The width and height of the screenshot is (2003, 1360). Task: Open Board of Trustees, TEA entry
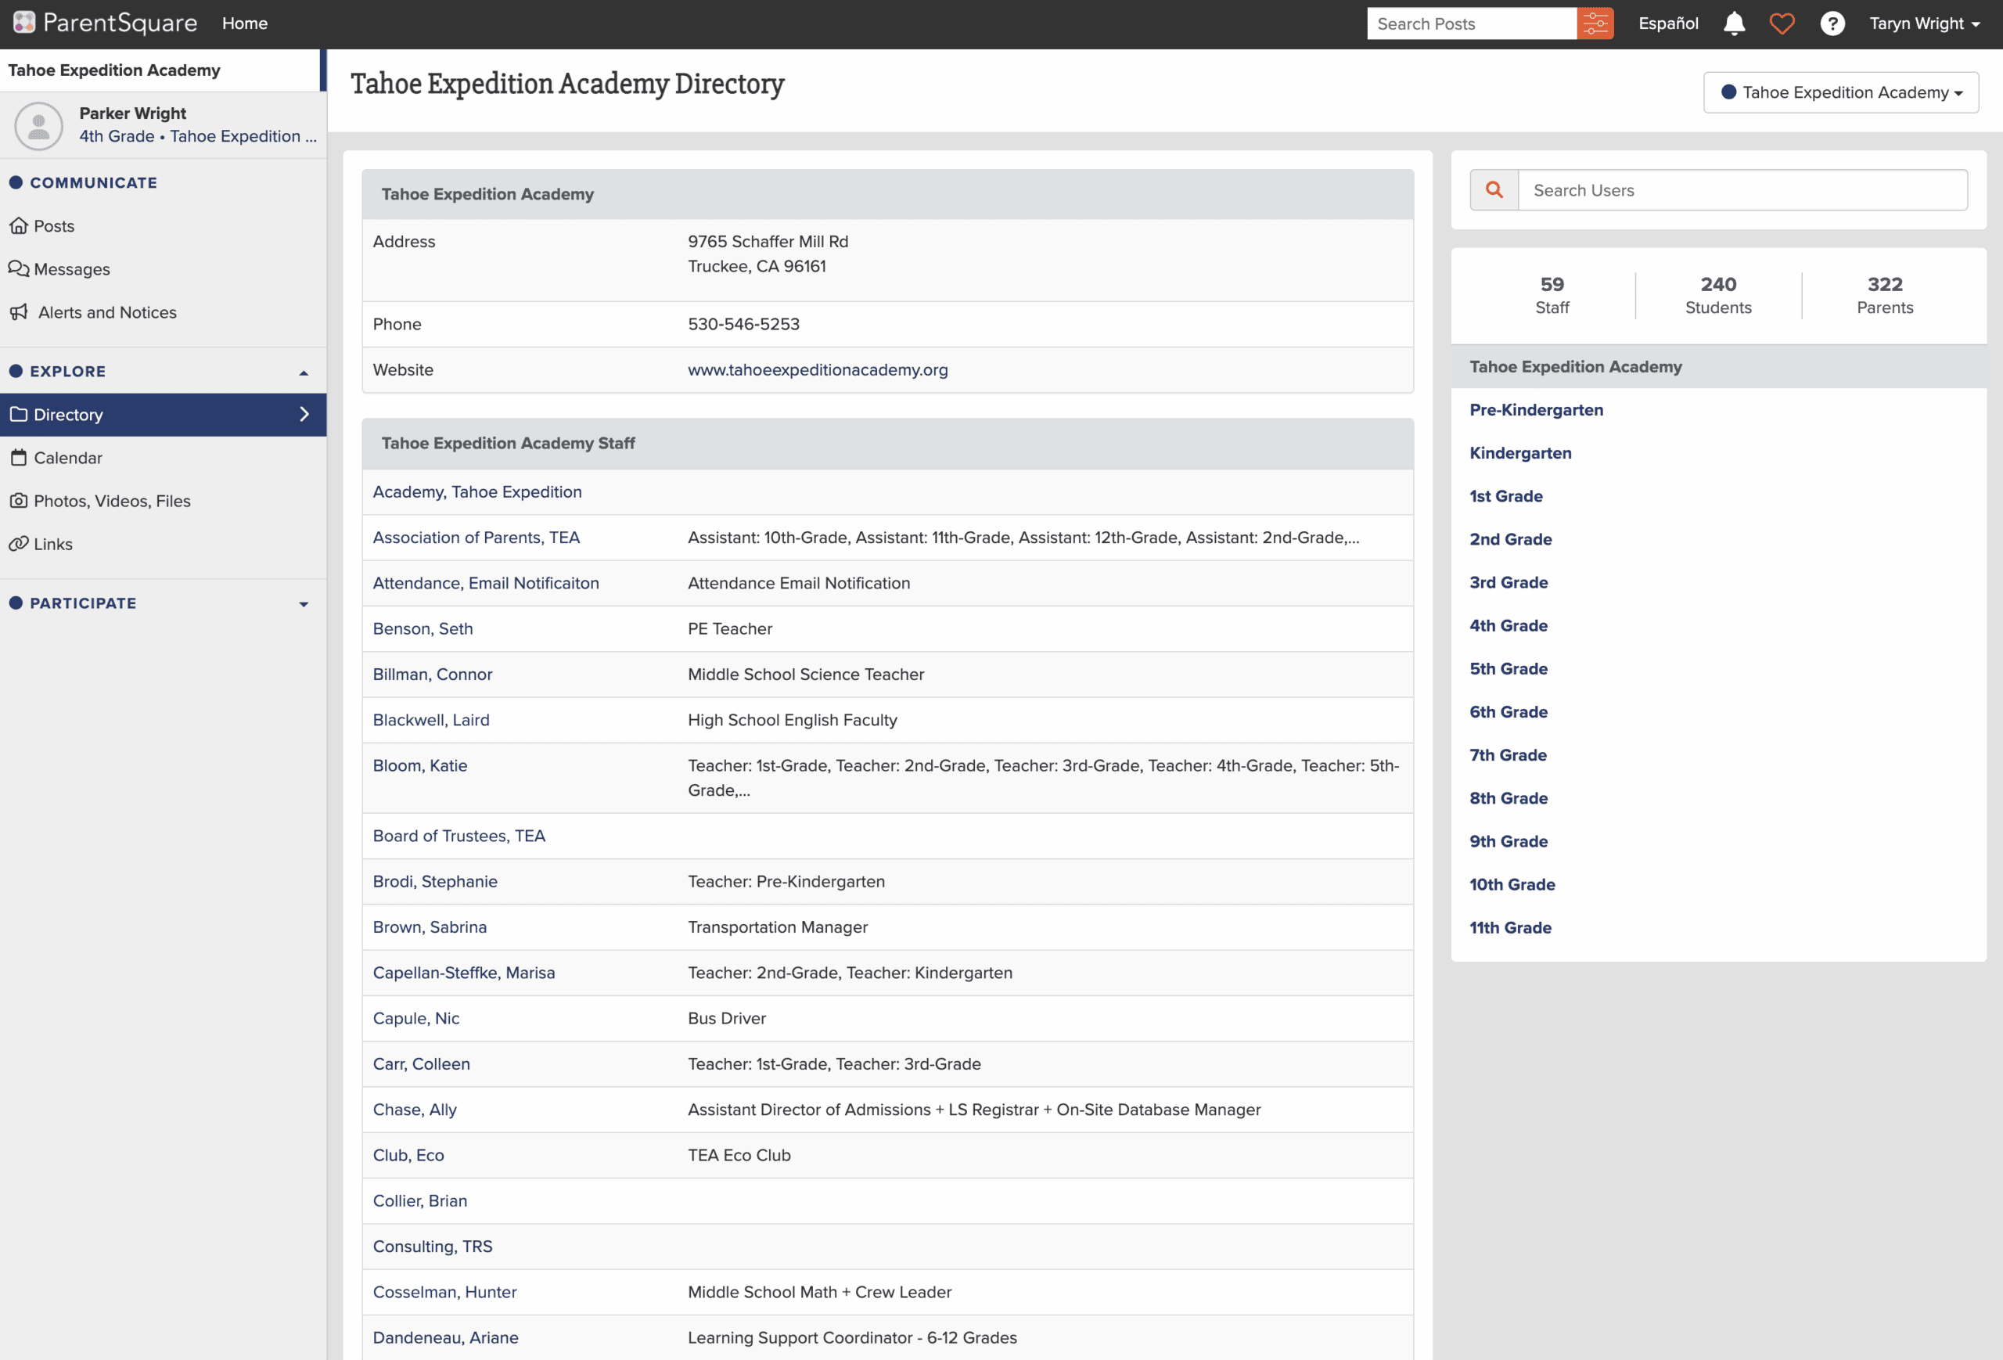pos(458,836)
